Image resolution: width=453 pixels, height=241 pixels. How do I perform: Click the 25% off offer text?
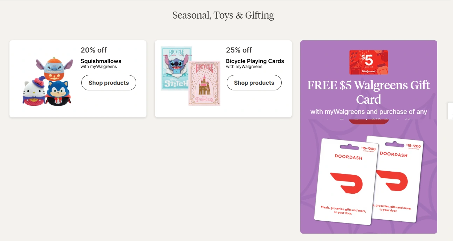click(239, 50)
